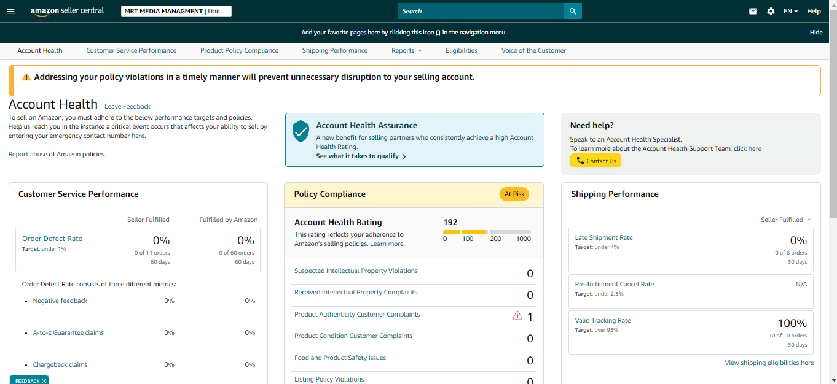Image resolution: width=837 pixels, height=384 pixels.
Task: Open the EN language dropdown
Action: tap(790, 11)
